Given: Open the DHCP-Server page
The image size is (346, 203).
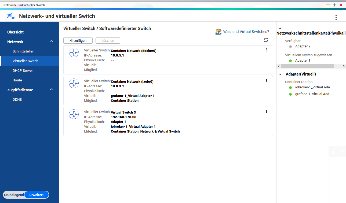Looking at the screenshot, I should (x=23, y=70).
